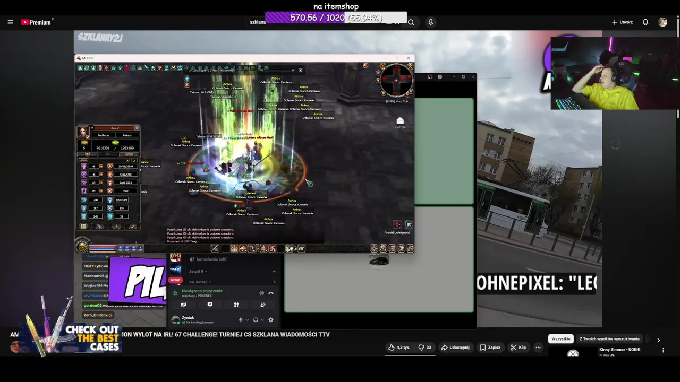Click the YouTube search magnifier button

[411, 22]
